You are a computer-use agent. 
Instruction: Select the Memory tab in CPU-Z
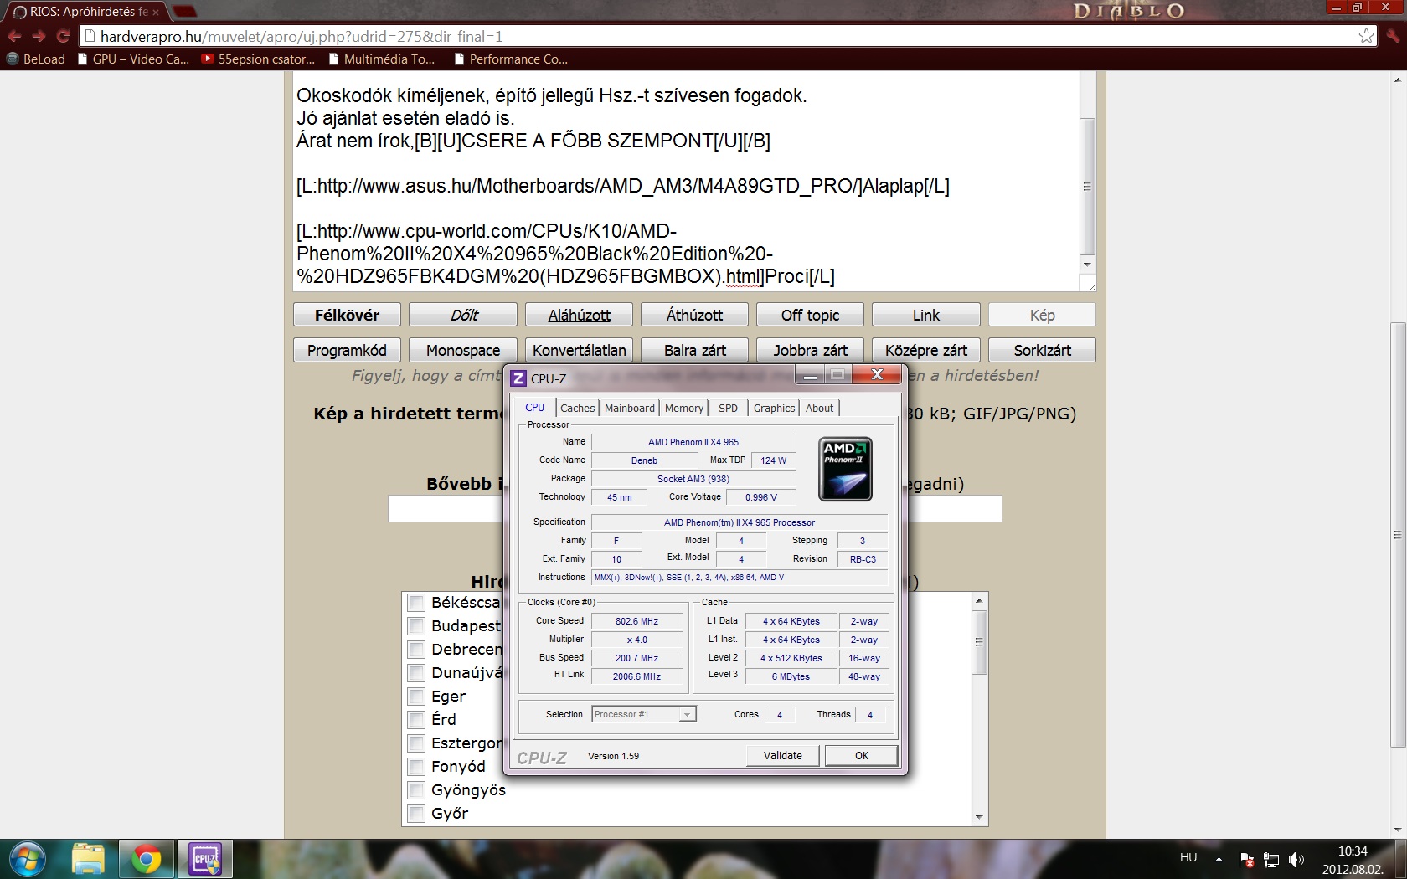coord(684,408)
